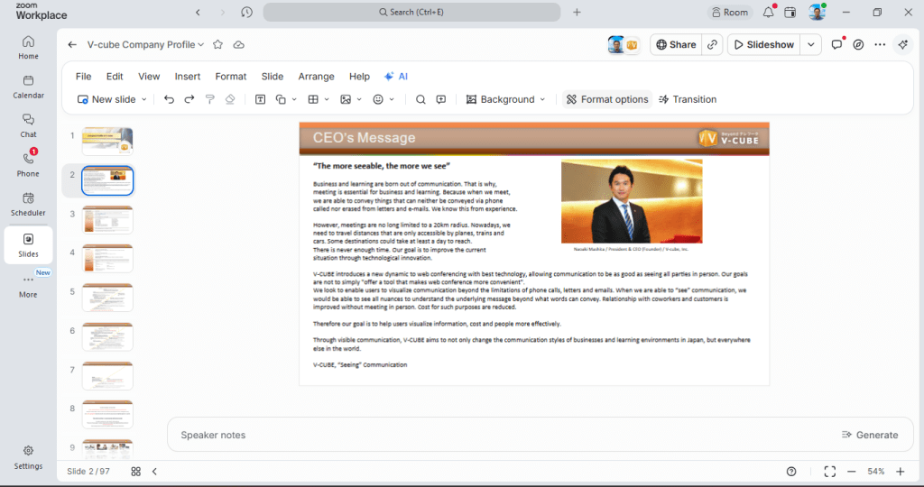
Task: Click the undo arrow icon
Action: 169,99
